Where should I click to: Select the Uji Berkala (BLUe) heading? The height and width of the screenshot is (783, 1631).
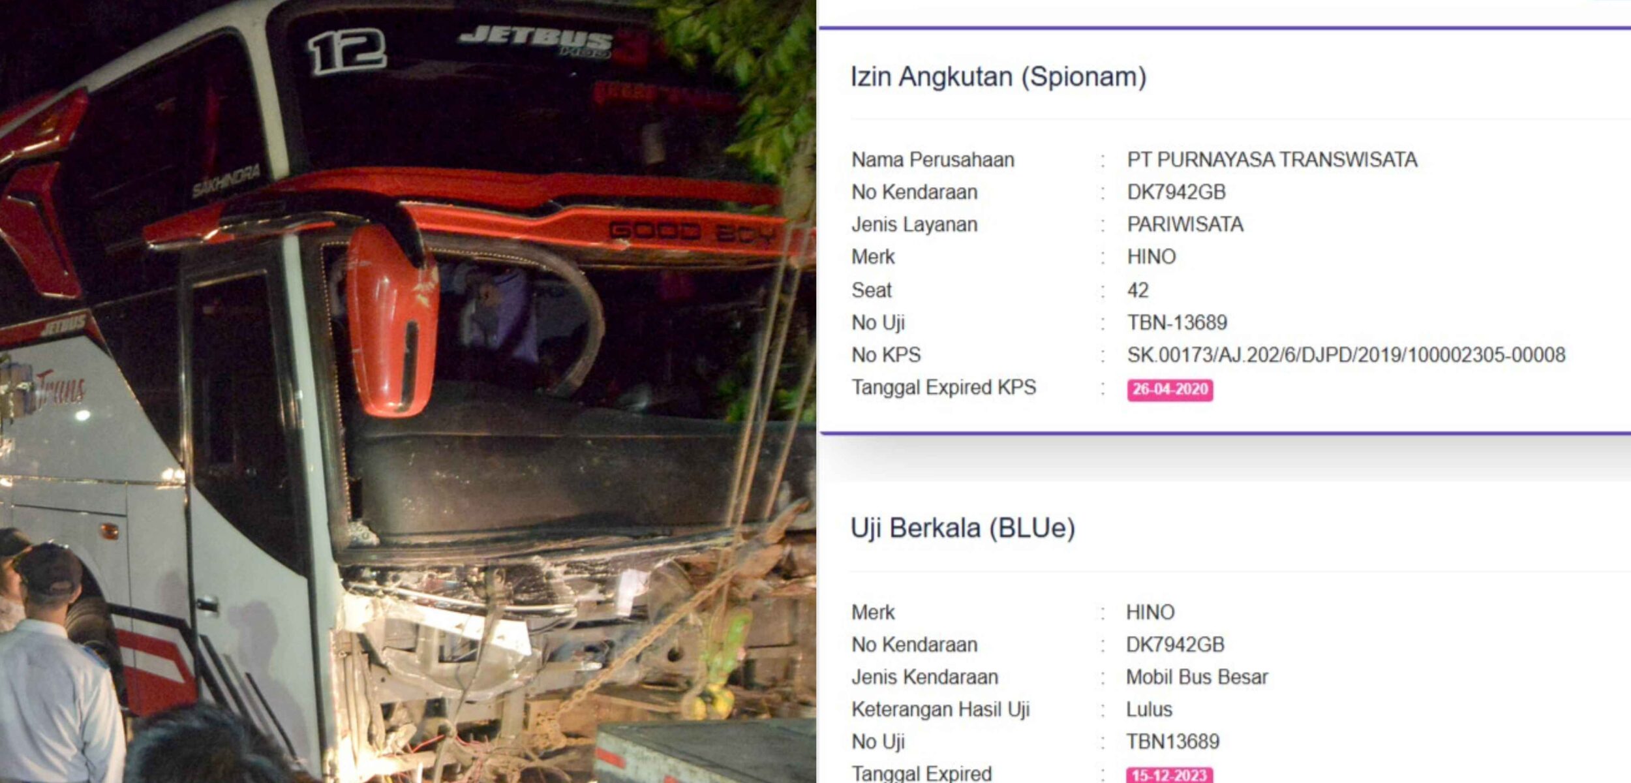[x=962, y=528]
